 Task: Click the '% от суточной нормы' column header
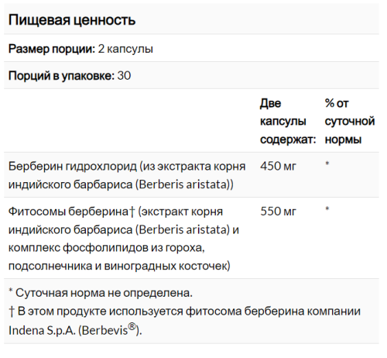[x=350, y=122]
